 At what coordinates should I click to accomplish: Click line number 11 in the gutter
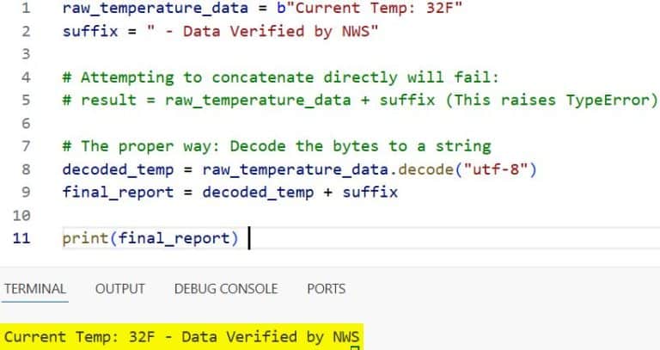tap(21, 237)
